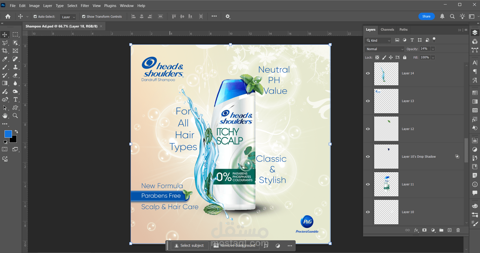
Task: Open the Search magnifier in the top bar
Action: tap(452, 16)
